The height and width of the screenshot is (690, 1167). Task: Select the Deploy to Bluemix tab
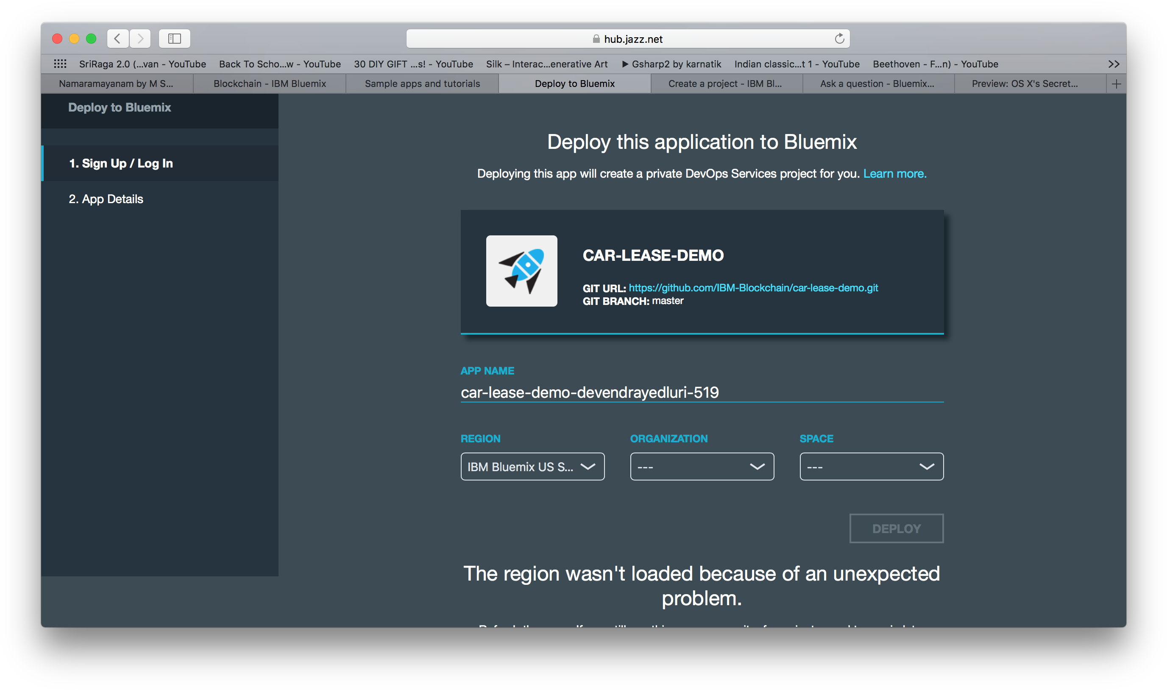(x=574, y=84)
